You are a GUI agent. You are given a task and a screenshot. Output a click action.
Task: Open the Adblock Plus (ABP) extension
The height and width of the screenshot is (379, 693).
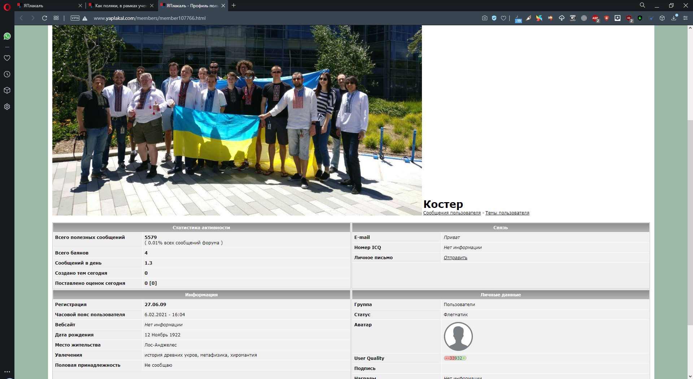[x=596, y=18]
